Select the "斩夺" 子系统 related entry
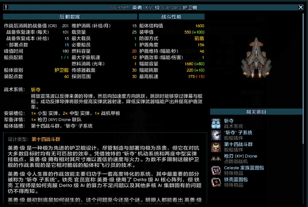 click(238, 133)
